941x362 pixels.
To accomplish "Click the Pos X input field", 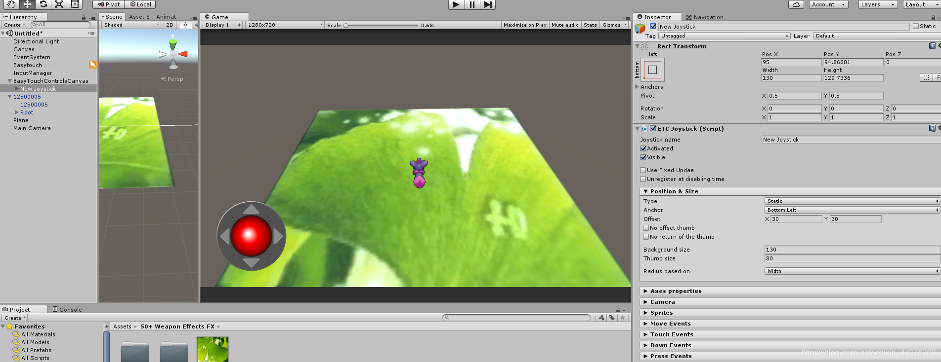I will 791,62.
